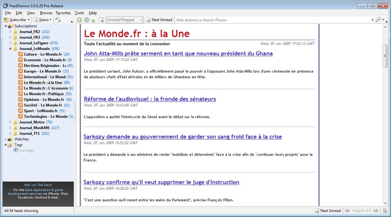
Task: Expand the Journal_FR3 folder
Action: (x=10, y=37)
